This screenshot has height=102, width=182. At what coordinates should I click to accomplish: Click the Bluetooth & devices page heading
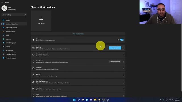coord(43,7)
